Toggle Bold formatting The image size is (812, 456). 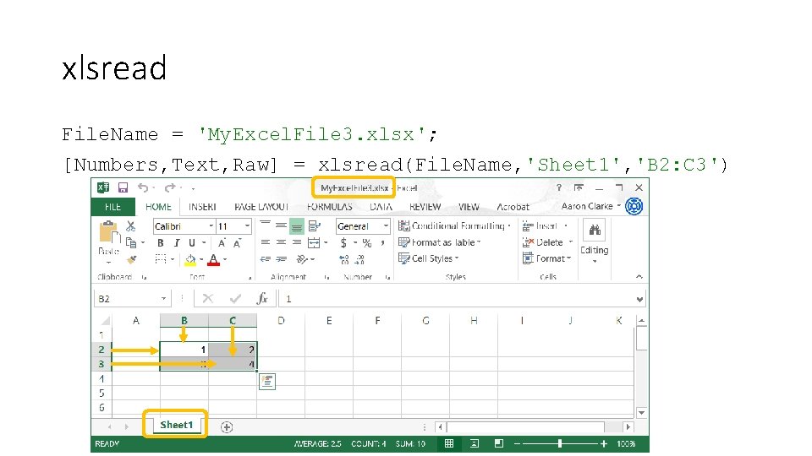tap(161, 243)
